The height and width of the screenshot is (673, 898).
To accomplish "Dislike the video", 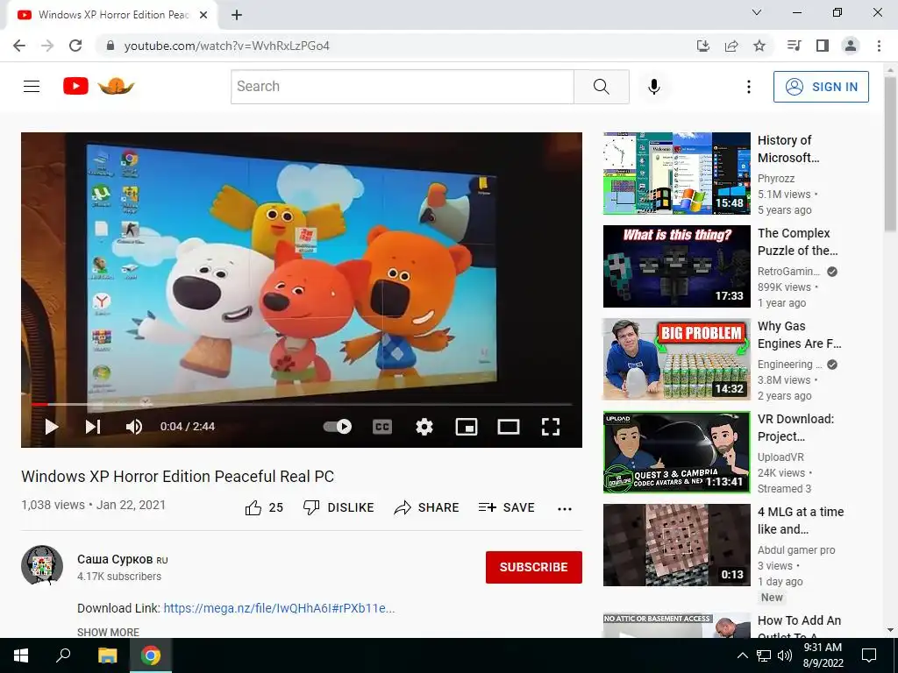I will coord(339,507).
